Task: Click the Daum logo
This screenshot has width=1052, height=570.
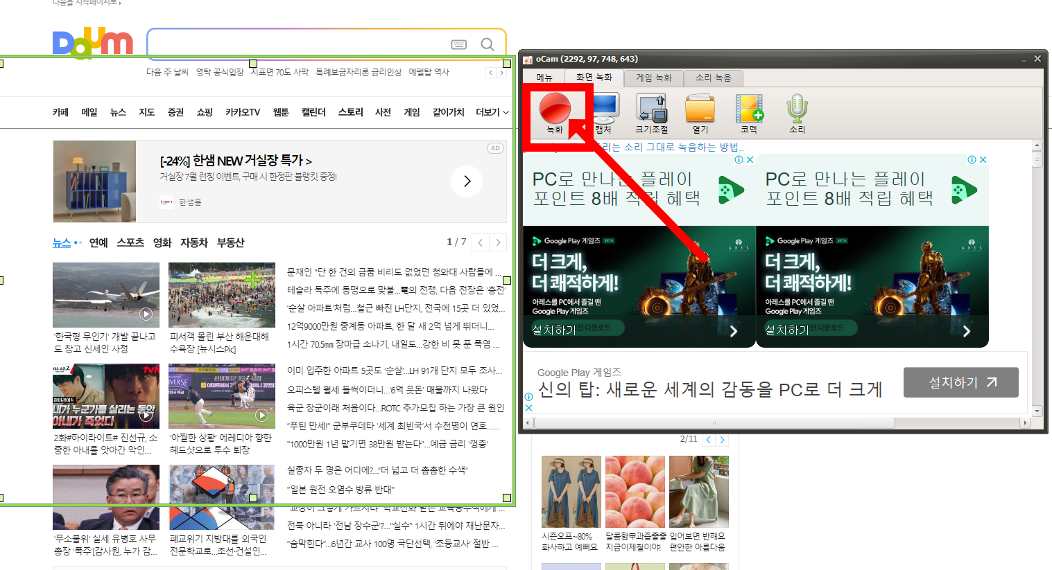Action: pyautogui.click(x=93, y=43)
